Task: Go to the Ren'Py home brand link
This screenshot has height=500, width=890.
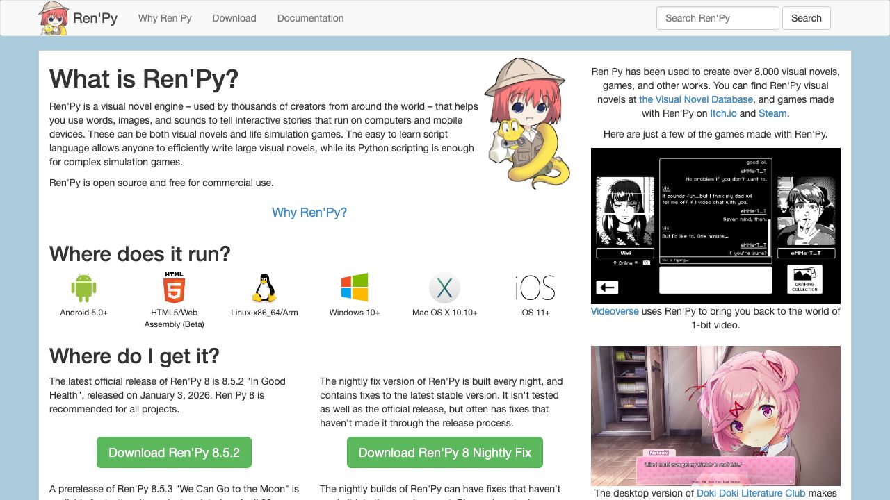Action: pos(95,18)
